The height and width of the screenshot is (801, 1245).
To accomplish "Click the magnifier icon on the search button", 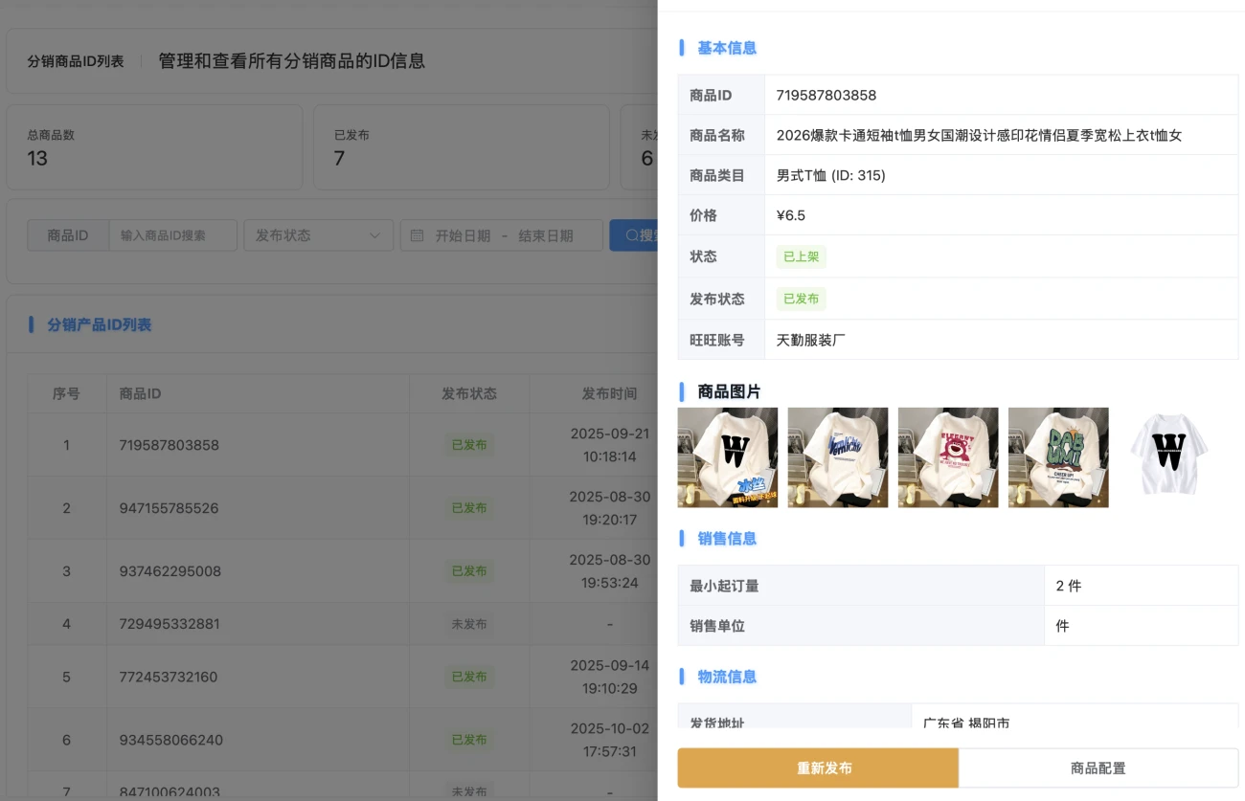I will point(634,234).
